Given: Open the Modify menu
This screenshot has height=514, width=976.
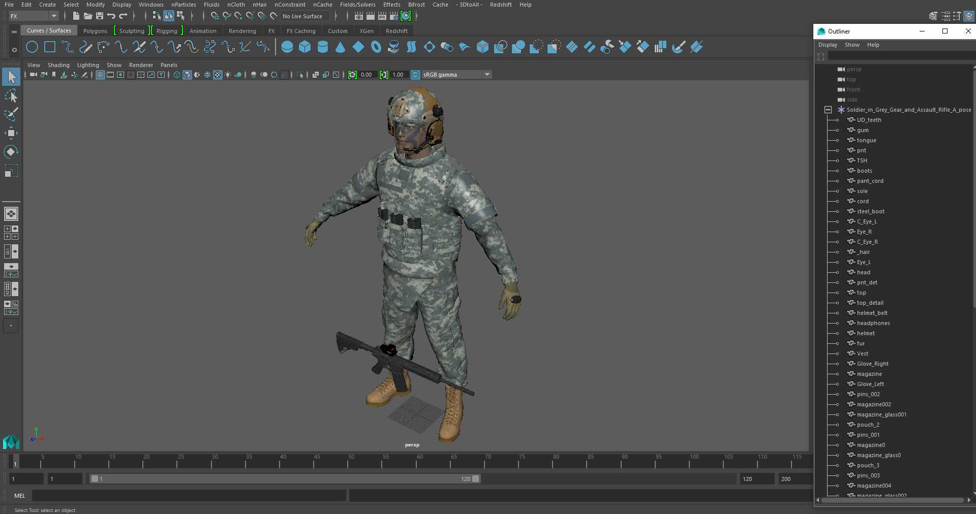Looking at the screenshot, I should click(x=96, y=5).
